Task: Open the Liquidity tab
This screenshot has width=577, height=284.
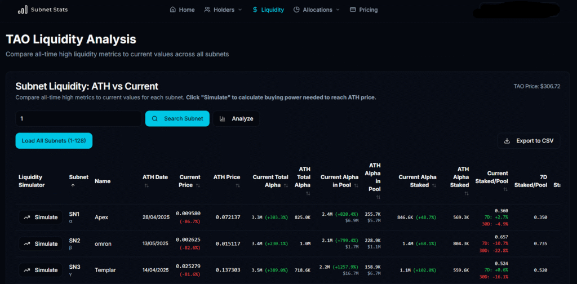Action: 268,10
